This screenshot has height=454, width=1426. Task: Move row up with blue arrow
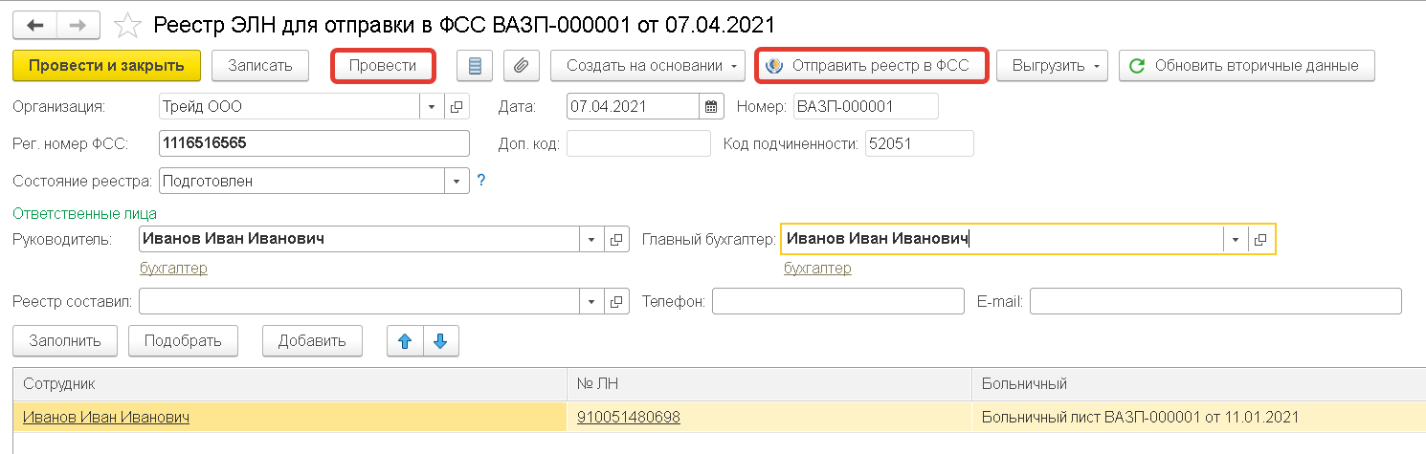click(405, 340)
